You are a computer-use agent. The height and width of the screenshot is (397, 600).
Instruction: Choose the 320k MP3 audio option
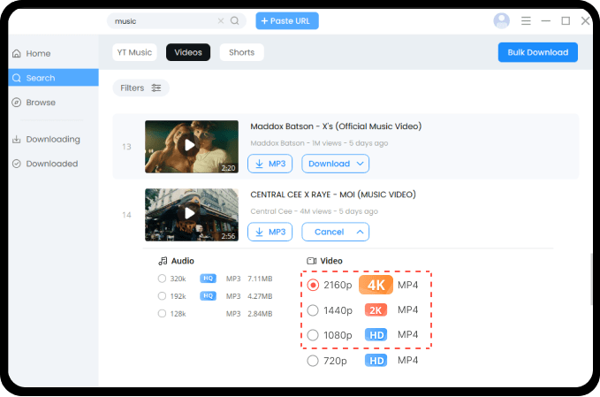point(162,279)
